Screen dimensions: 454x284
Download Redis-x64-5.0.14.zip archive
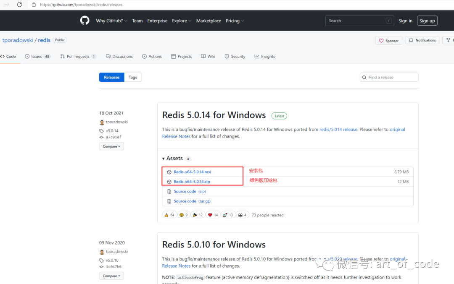[192, 182]
